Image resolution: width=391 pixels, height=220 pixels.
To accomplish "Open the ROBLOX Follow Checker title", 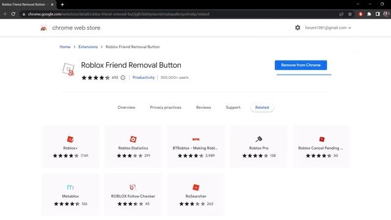I will (x=133, y=196).
